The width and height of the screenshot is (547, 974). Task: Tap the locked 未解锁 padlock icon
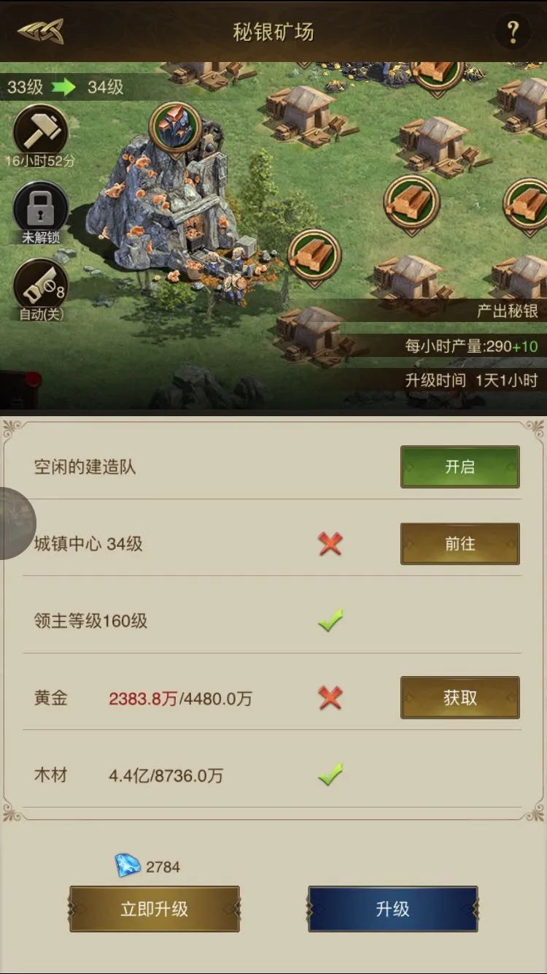tap(41, 208)
